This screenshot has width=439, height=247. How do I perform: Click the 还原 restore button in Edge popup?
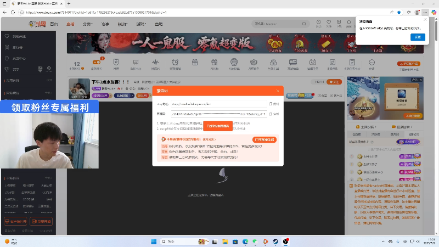[418, 37]
